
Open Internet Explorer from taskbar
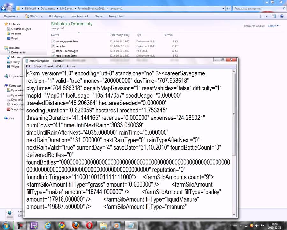48,226
